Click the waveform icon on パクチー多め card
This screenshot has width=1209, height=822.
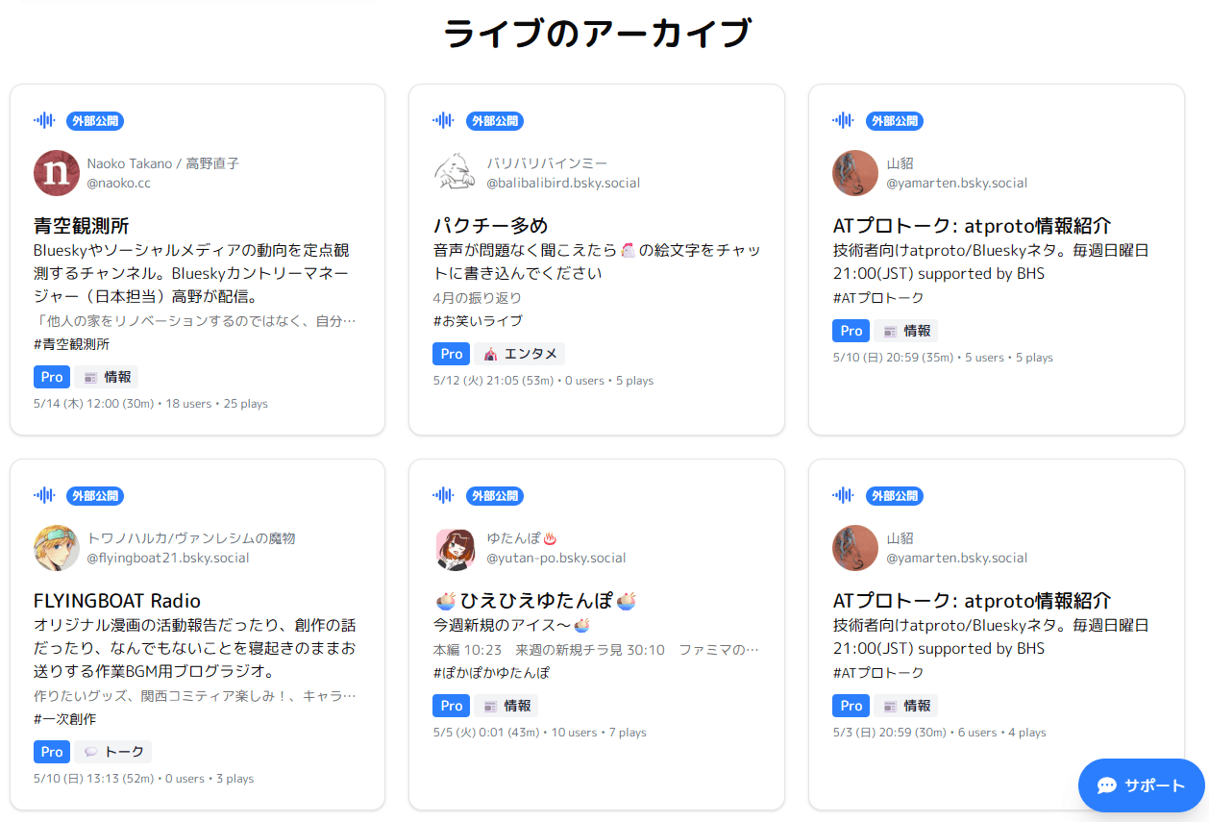click(x=443, y=120)
